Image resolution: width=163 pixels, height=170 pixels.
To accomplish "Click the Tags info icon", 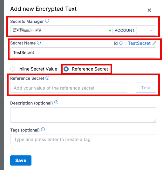I will pos(43,129).
